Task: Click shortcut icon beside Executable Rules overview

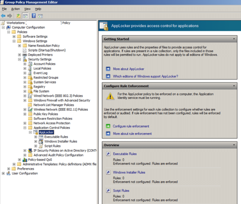Action: 108,154
